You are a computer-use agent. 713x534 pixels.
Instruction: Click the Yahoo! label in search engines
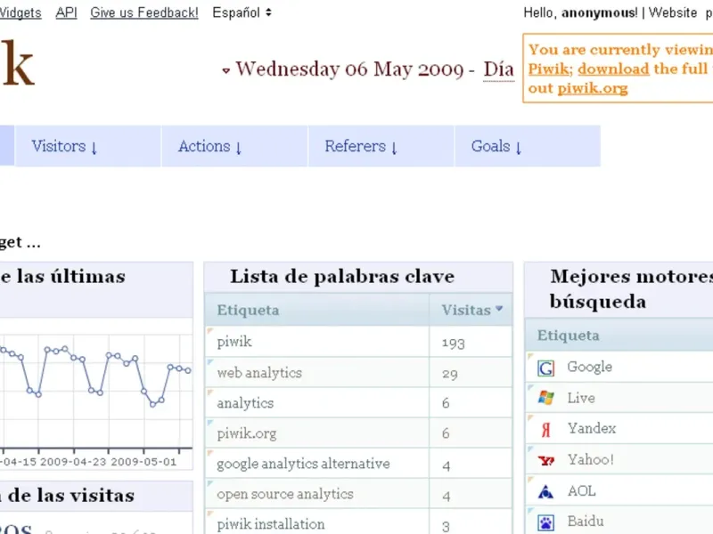pos(591,459)
